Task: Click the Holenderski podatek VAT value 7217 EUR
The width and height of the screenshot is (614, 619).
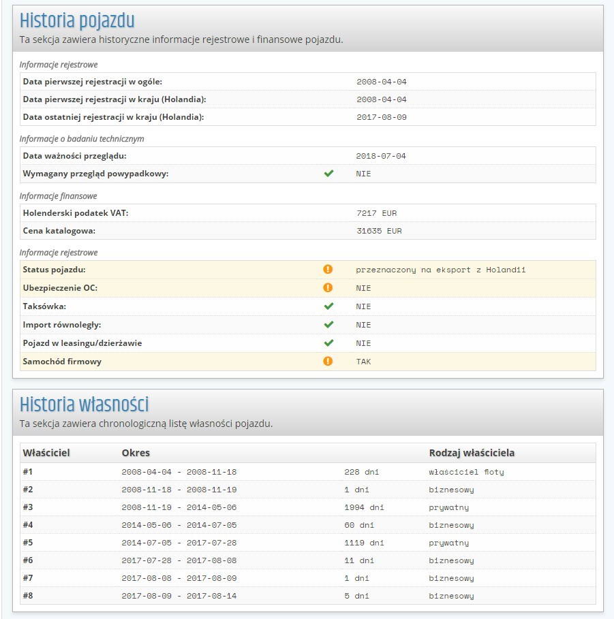Action: [x=376, y=213]
